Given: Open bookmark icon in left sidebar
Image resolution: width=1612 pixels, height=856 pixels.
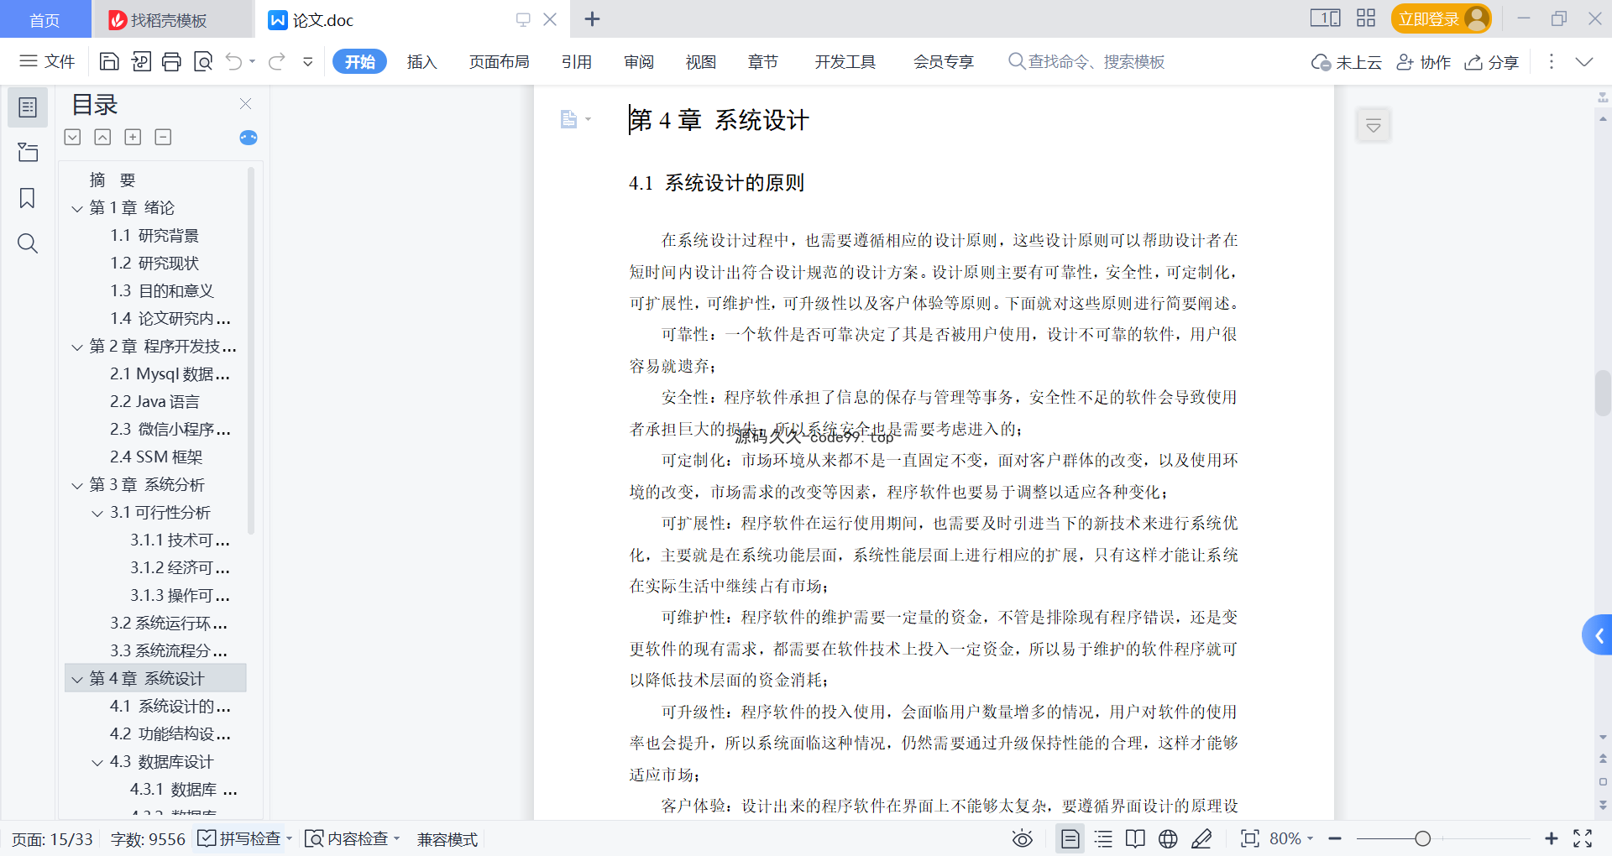Looking at the screenshot, I should point(28,198).
